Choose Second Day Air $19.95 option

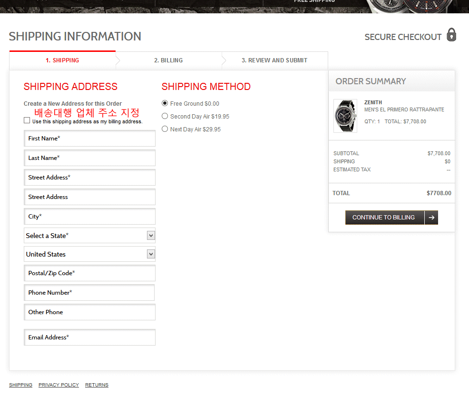(x=165, y=116)
